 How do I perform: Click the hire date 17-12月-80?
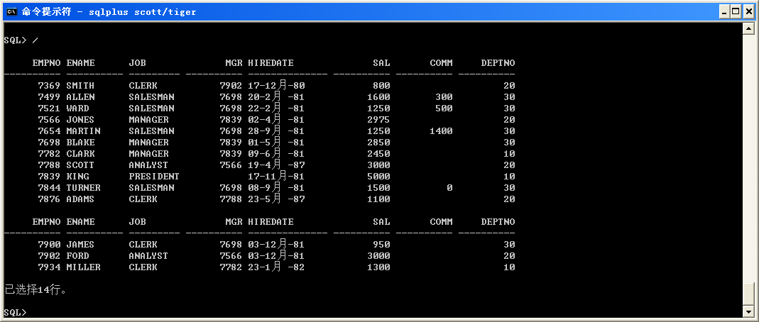coord(276,86)
